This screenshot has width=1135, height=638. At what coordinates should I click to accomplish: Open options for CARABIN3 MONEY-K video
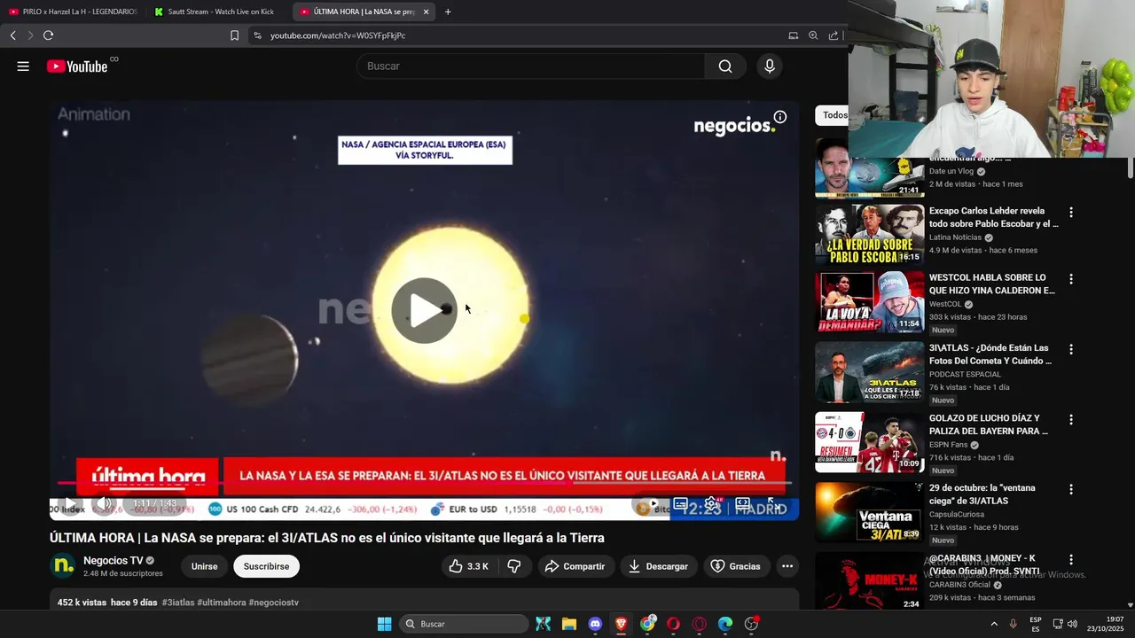[x=1071, y=559]
